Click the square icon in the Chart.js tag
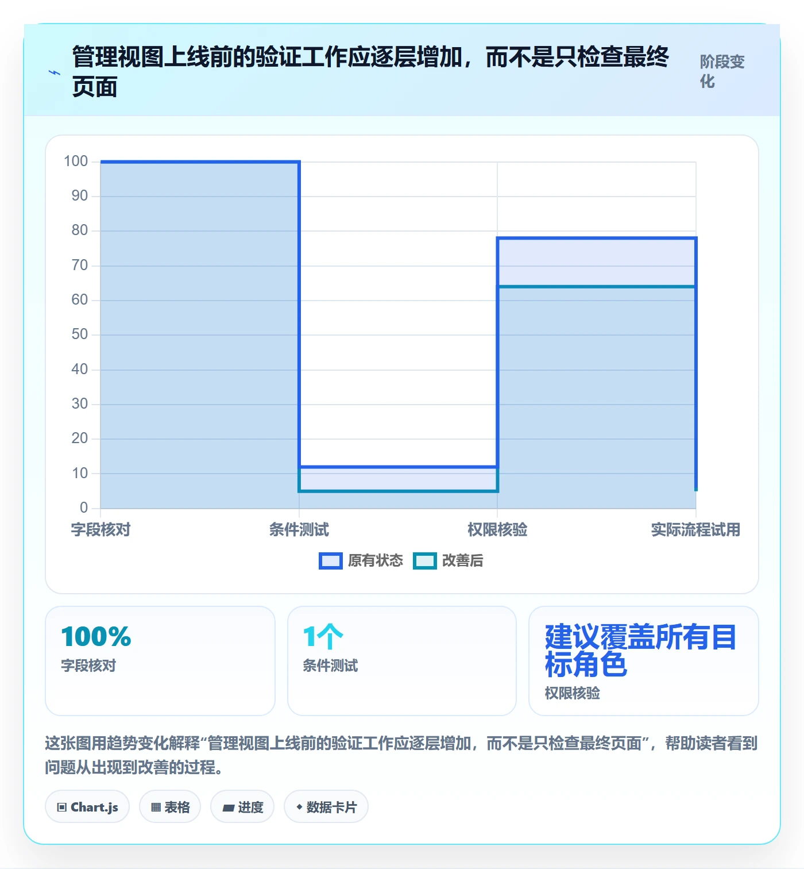This screenshot has width=804, height=869. tap(62, 808)
